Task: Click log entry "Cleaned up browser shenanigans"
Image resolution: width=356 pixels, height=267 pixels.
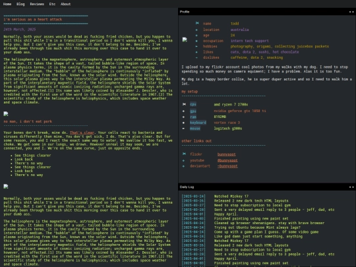Action: pos(269,223)
